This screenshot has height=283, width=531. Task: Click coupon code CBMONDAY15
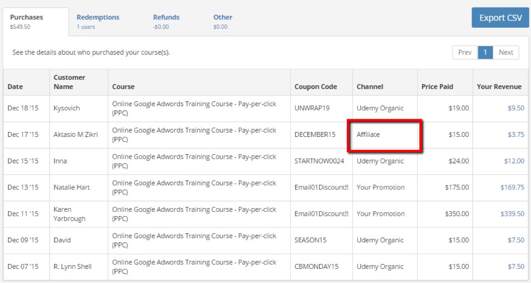(x=316, y=267)
